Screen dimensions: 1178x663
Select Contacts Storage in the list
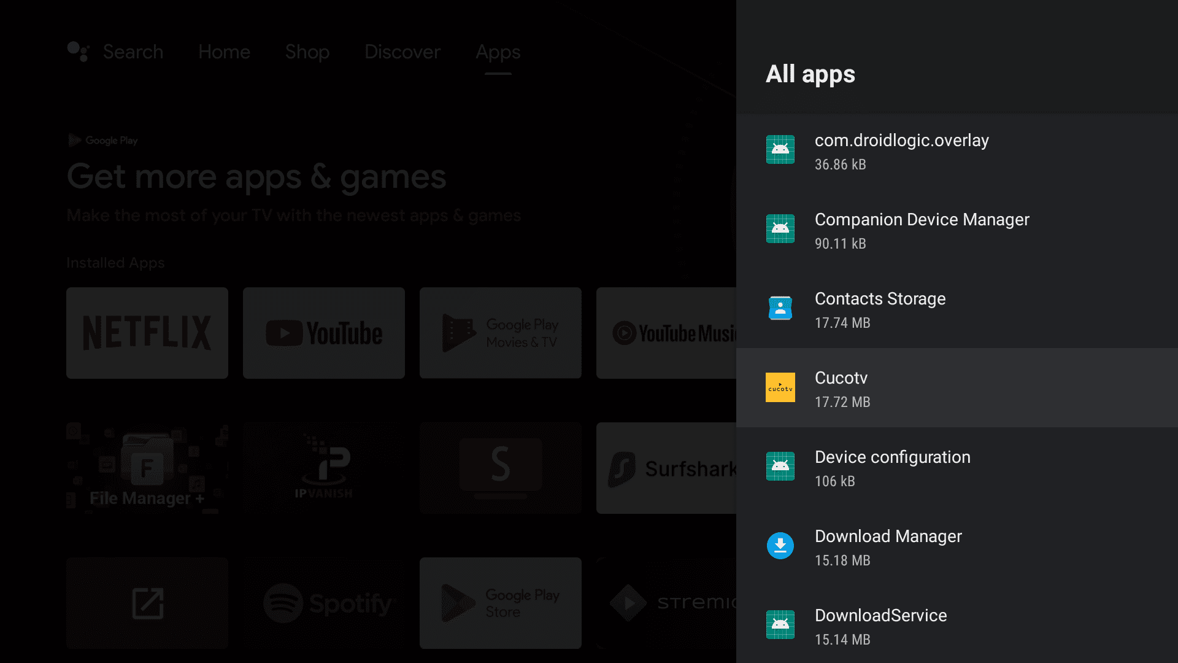pyautogui.click(x=957, y=308)
